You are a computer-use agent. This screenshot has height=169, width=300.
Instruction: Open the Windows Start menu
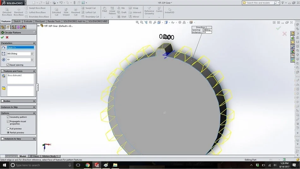pos(4,165)
